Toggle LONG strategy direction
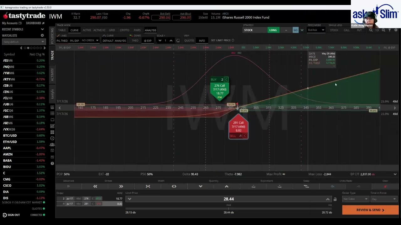Image resolution: width=401 pixels, height=225 pixels. click(x=273, y=30)
